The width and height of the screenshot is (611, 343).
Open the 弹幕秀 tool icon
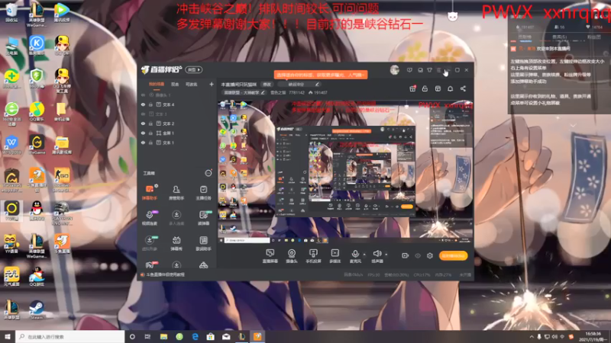[x=176, y=243]
